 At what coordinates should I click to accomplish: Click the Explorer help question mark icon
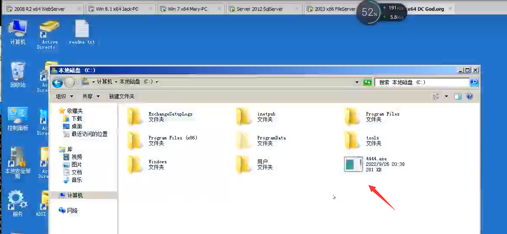[x=469, y=97]
